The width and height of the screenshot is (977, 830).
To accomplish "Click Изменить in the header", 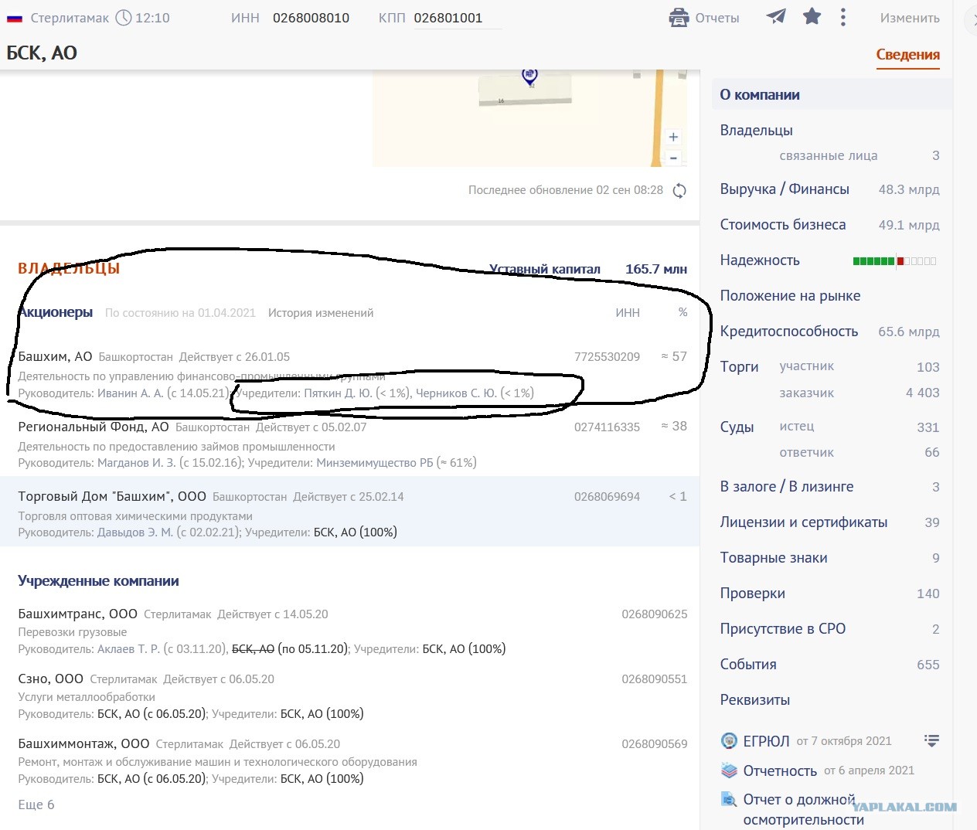I will [x=910, y=18].
